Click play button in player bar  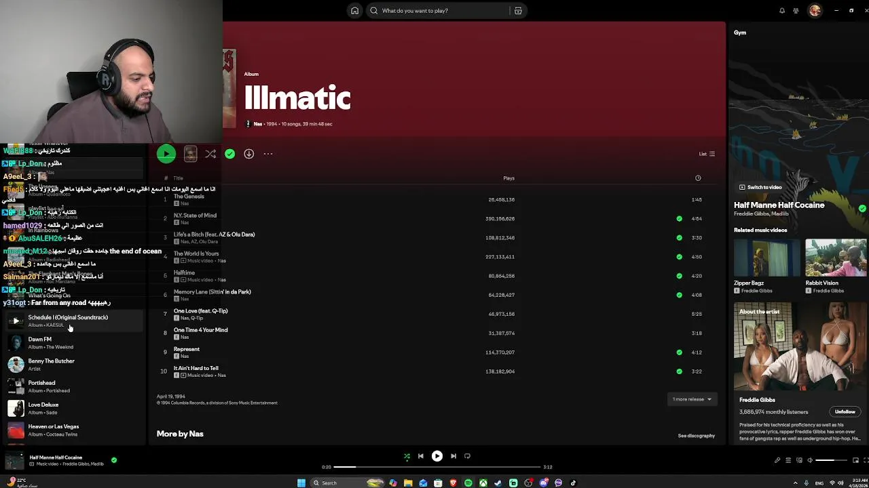coord(437,456)
